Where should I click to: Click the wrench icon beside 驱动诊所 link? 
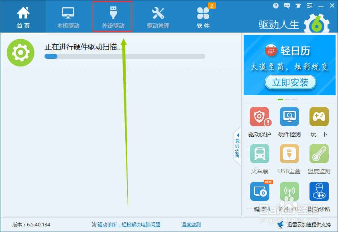(x=94, y=225)
